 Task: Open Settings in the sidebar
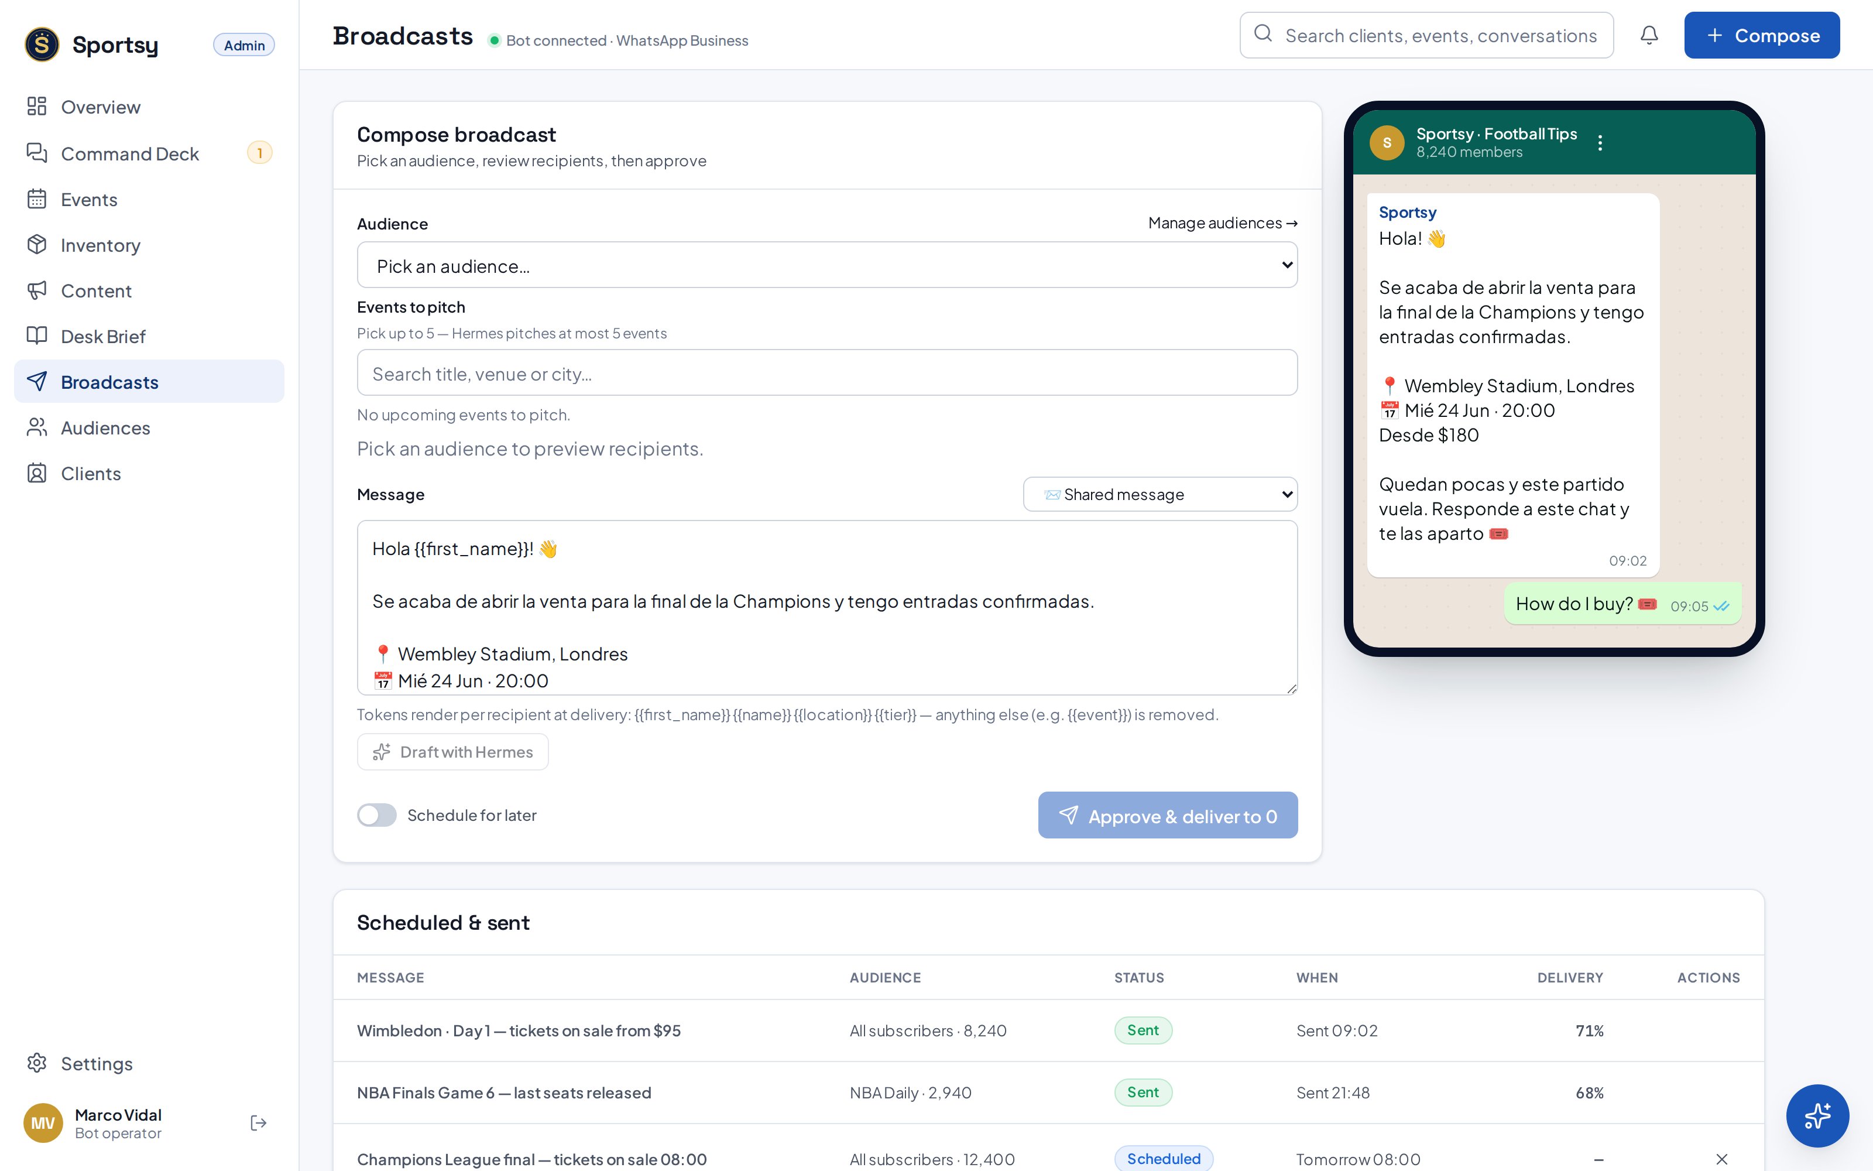coord(149,1063)
